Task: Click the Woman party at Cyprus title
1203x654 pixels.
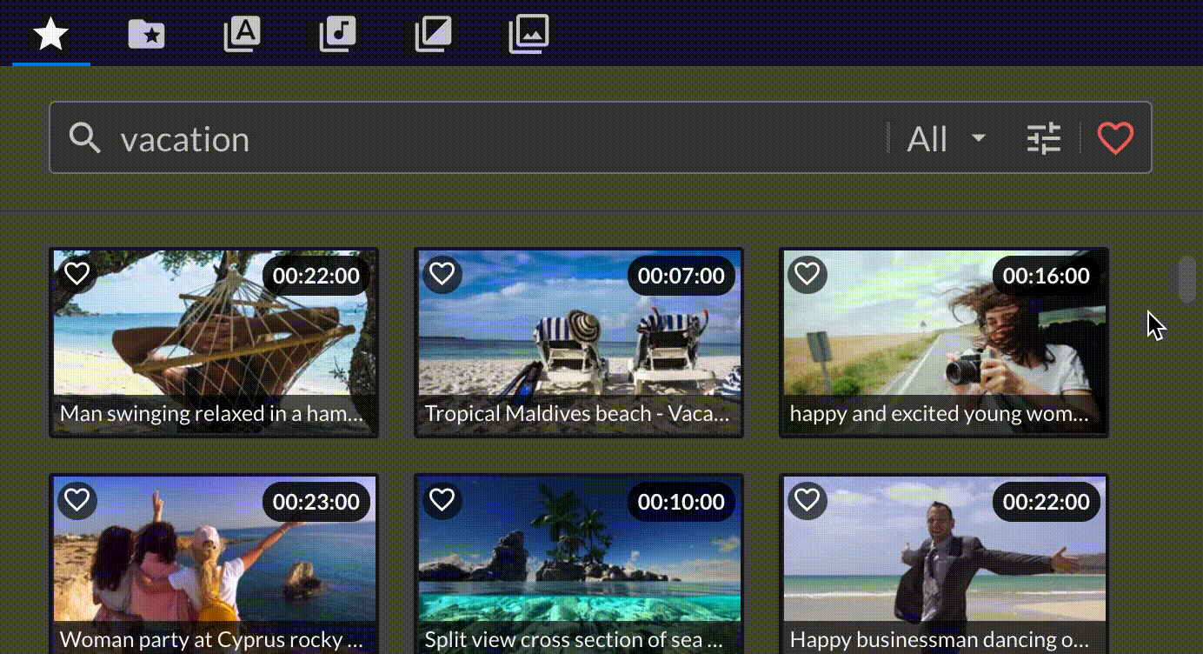Action: pyautogui.click(x=212, y=640)
